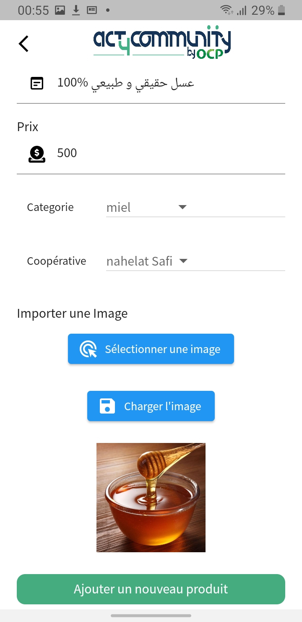
Task: Submit with Ajouter un nouveau produit
Action: coord(151,589)
